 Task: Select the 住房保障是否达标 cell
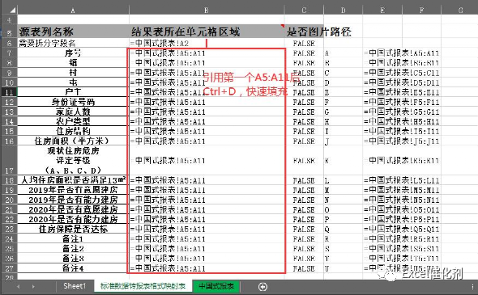click(x=73, y=229)
